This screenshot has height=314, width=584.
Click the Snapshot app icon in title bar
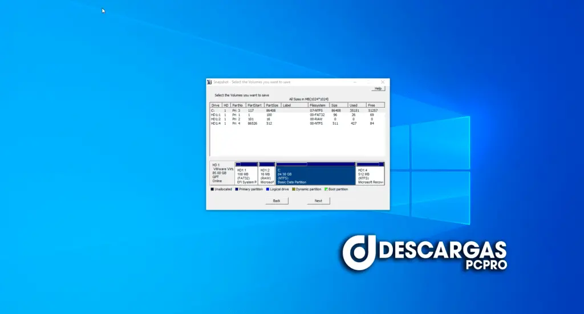click(209, 82)
